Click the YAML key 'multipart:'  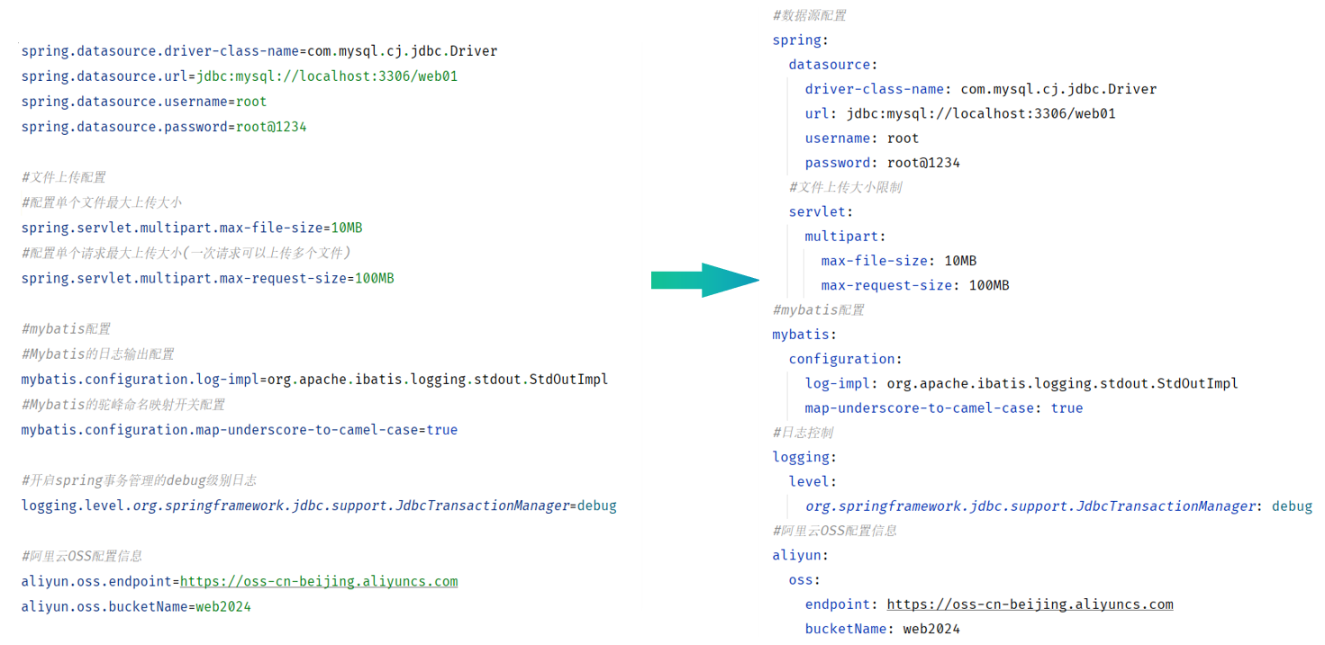point(846,236)
